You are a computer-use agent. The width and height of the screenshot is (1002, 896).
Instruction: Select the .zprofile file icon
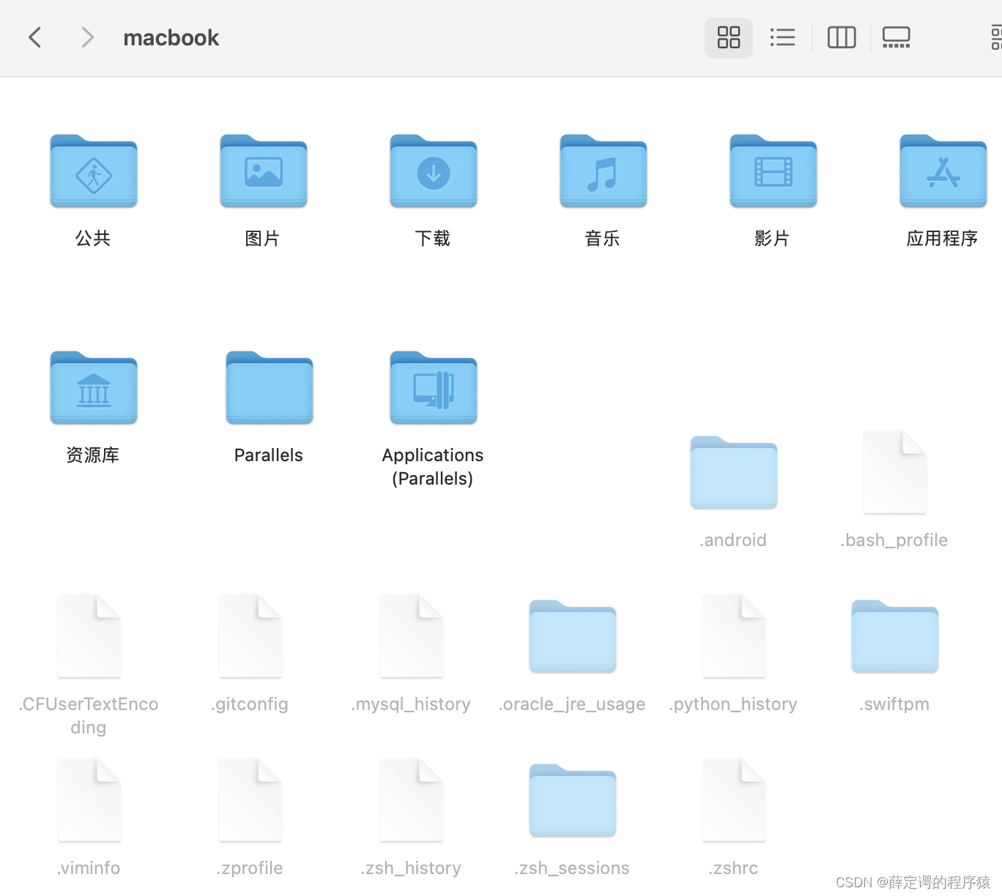pos(250,800)
